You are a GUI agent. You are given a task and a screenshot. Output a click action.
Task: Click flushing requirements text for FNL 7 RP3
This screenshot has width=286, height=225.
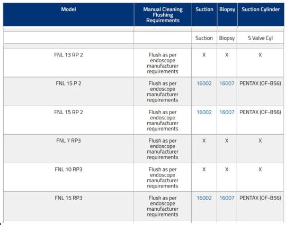[x=163, y=149]
